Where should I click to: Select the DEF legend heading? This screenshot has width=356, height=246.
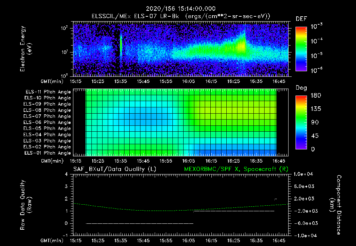[x=301, y=19]
